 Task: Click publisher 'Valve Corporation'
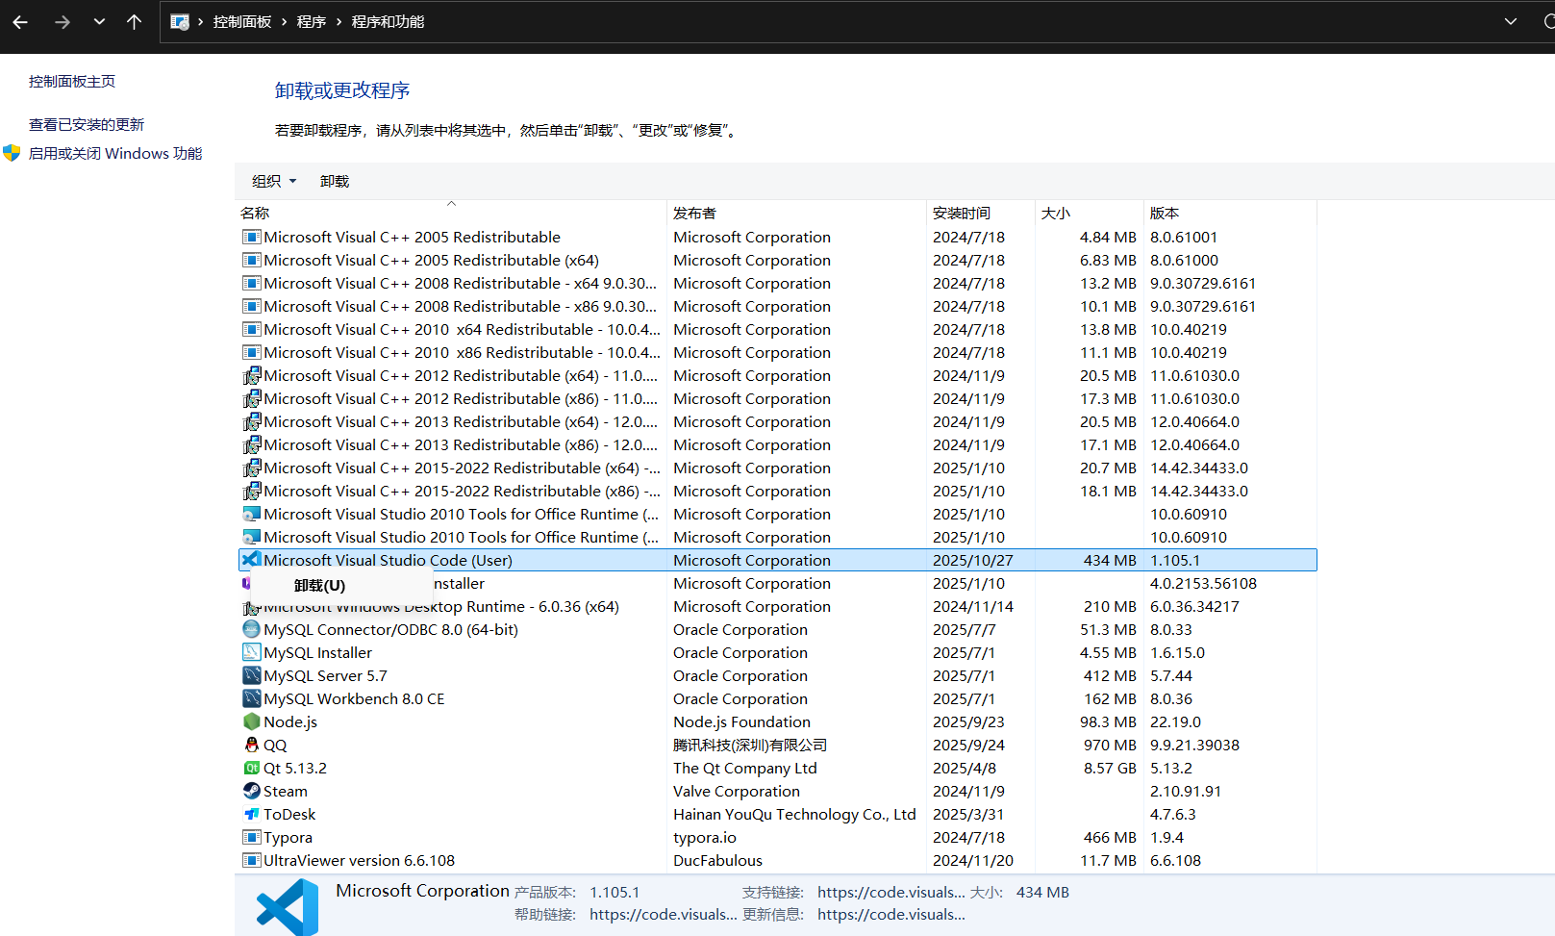(737, 791)
